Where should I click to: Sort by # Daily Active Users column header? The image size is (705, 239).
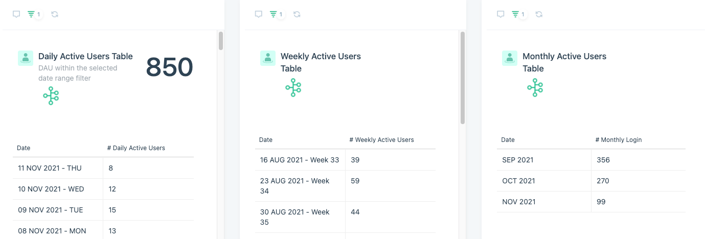point(136,148)
